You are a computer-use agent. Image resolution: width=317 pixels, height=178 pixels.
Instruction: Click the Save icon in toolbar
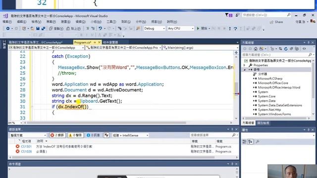point(38,29)
